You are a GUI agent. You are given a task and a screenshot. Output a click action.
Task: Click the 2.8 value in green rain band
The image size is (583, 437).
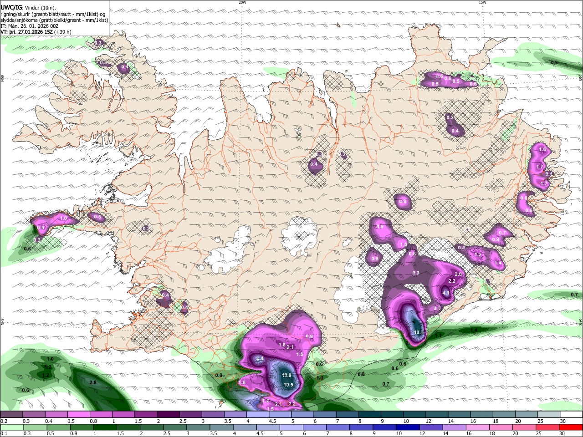(x=93, y=383)
